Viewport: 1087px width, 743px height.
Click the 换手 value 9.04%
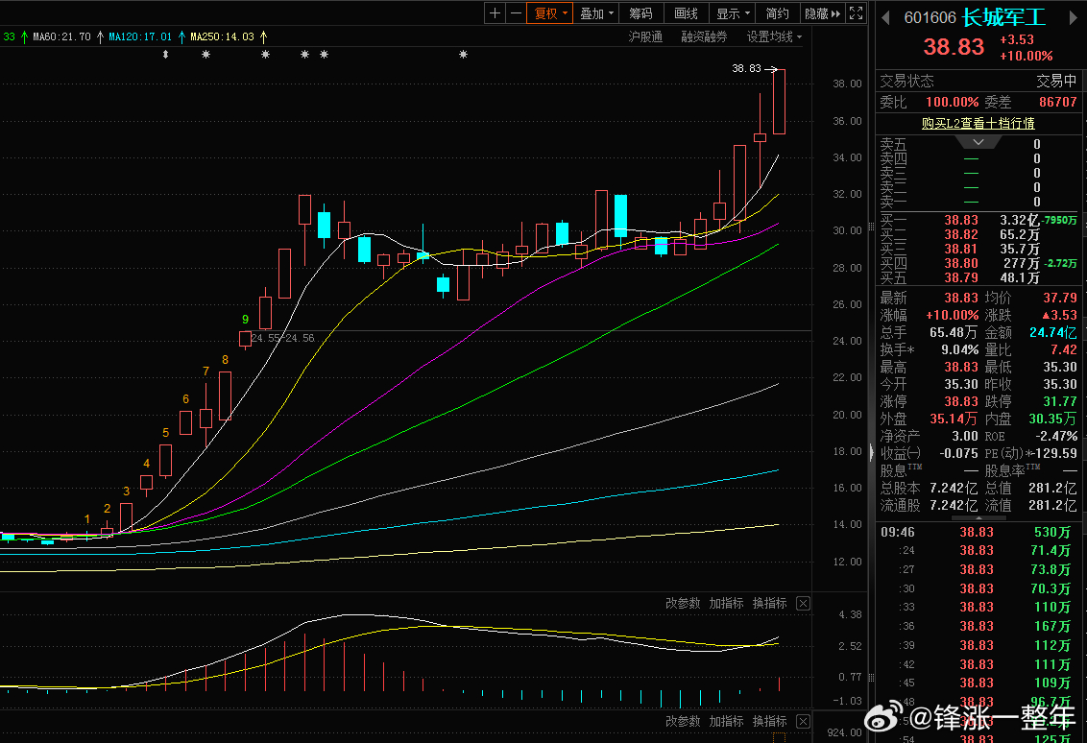point(959,349)
